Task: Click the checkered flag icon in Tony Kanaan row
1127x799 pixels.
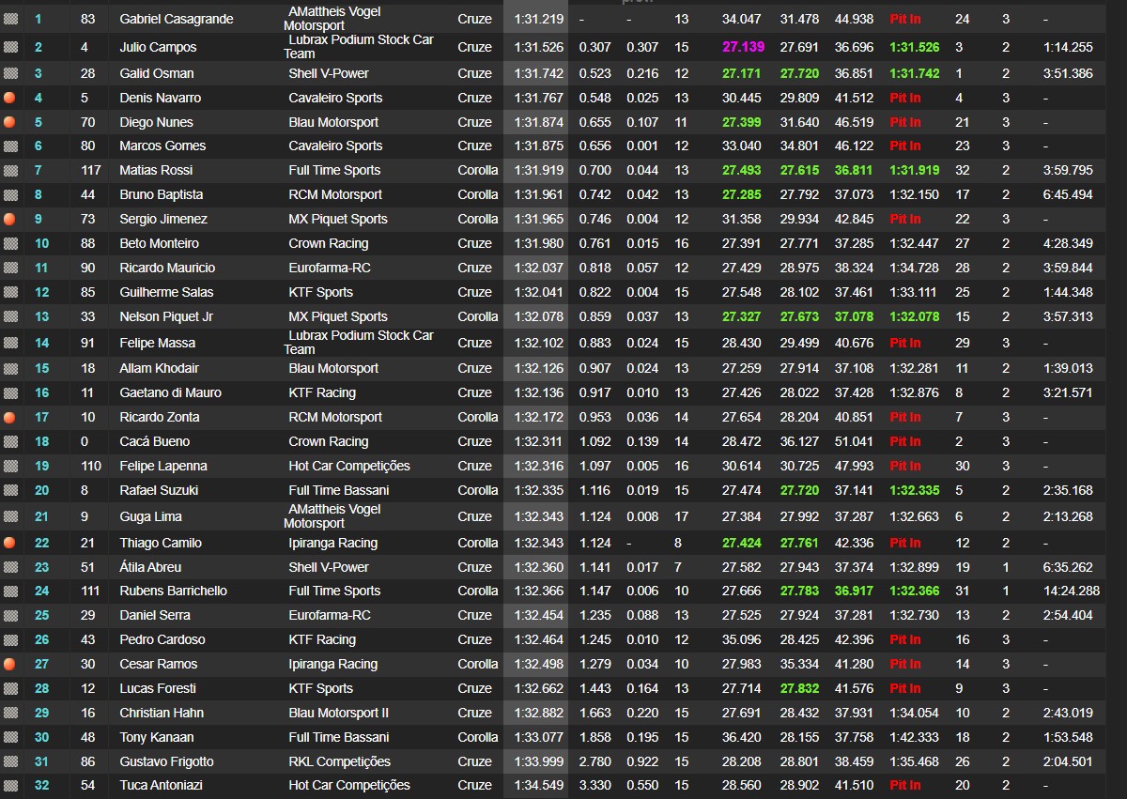Action: 10,737
